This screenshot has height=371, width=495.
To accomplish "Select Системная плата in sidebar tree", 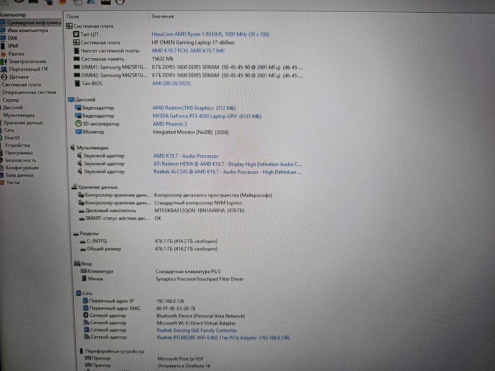I will click(21, 85).
